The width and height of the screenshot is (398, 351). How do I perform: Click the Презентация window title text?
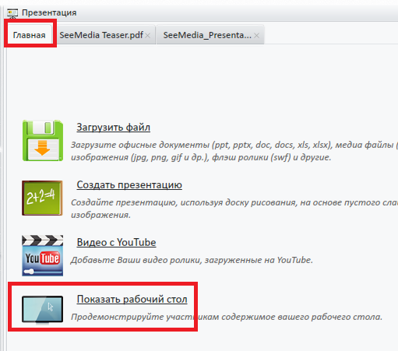[49, 12]
